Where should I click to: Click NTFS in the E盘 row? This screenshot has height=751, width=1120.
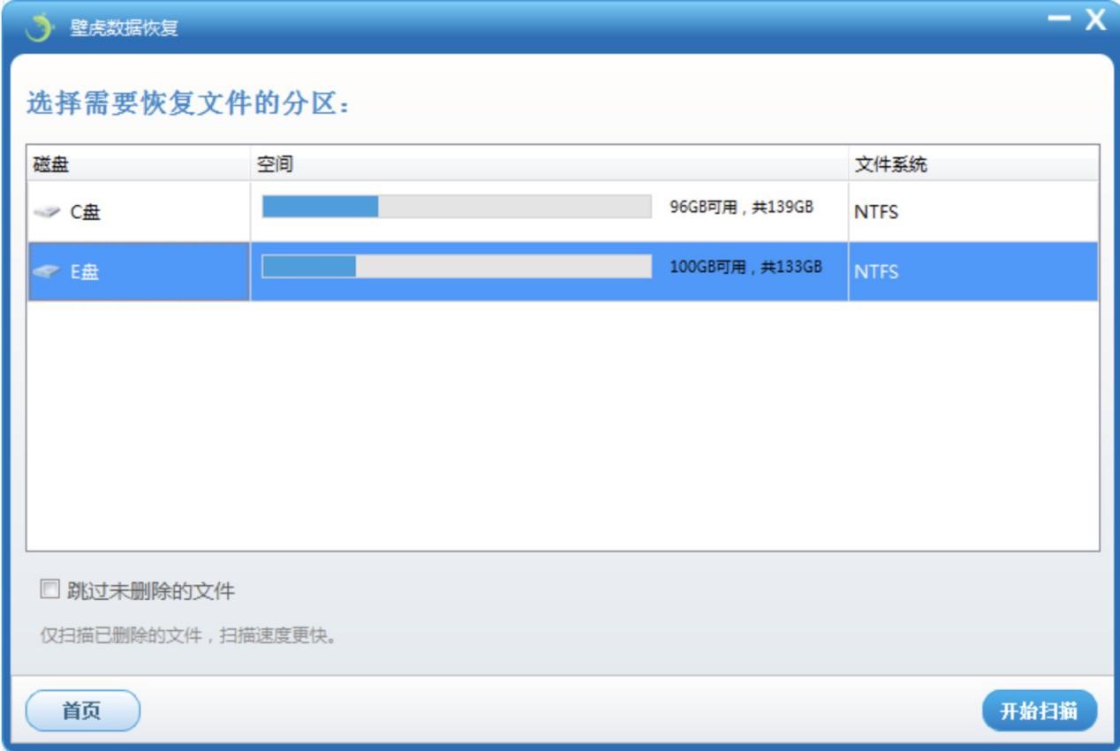tap(876, 273)
